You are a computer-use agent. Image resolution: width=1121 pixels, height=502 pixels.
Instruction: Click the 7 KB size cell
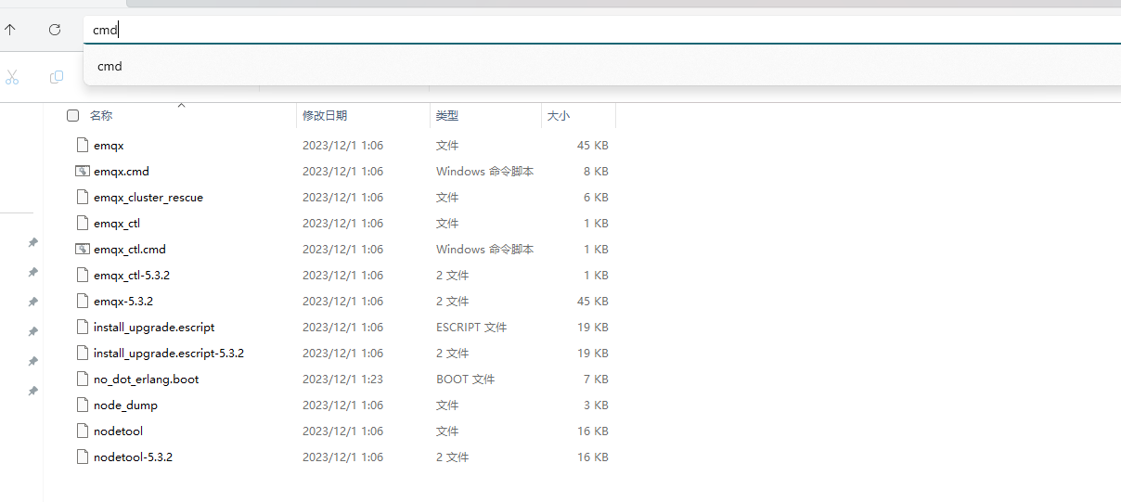[596, 380]
